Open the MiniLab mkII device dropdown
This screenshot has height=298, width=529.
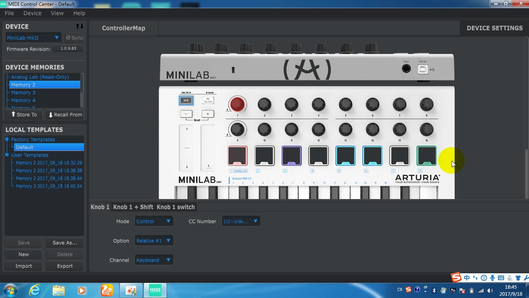point(33,38)
